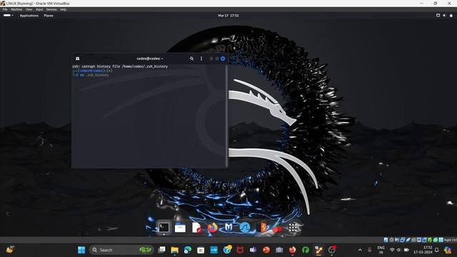This screenshot has width=457, height=257.
Task: Minimize the terminal window
Action: (211, 59)
